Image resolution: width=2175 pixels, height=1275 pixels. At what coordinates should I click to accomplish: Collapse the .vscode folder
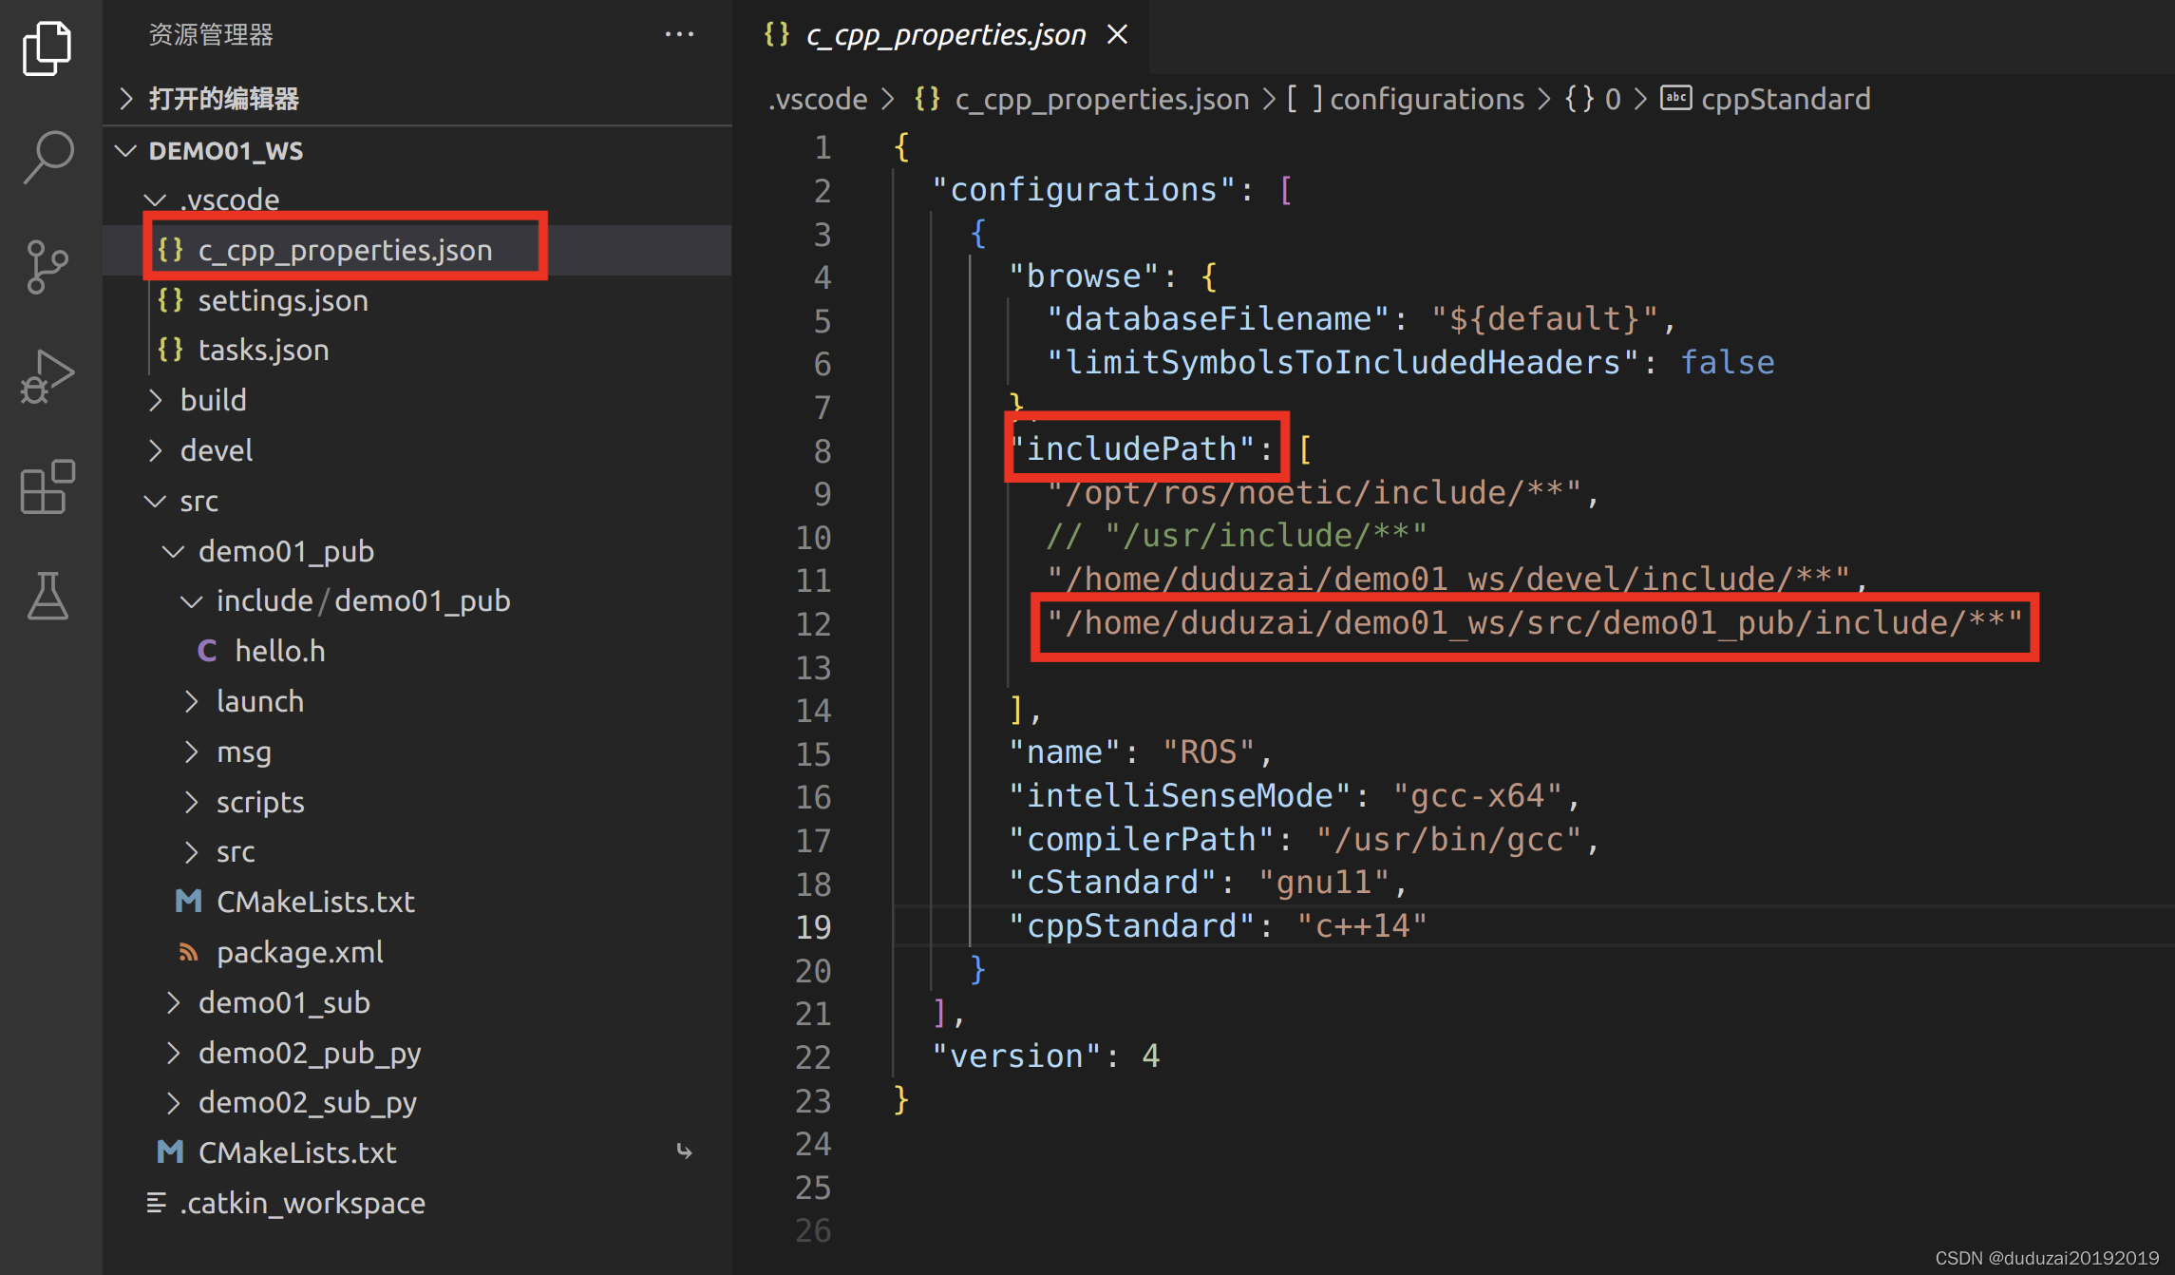coord(417,200)
